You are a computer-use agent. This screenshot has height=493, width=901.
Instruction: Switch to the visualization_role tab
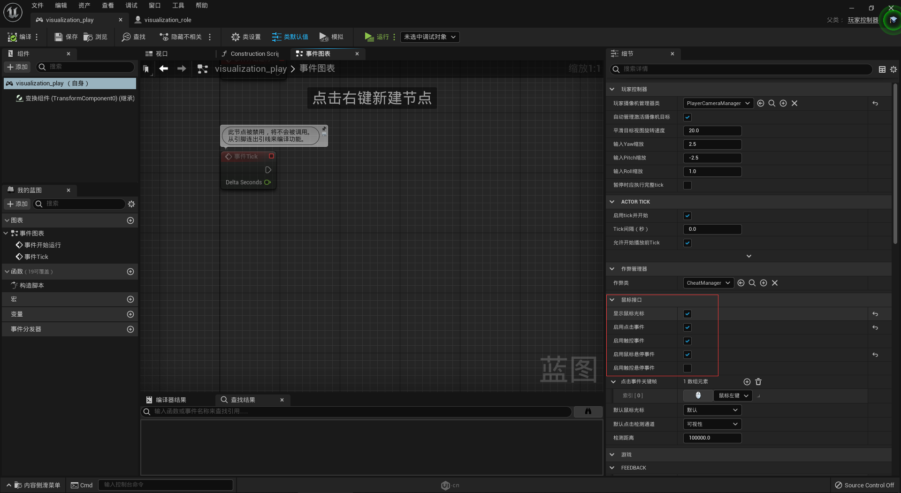168,20
